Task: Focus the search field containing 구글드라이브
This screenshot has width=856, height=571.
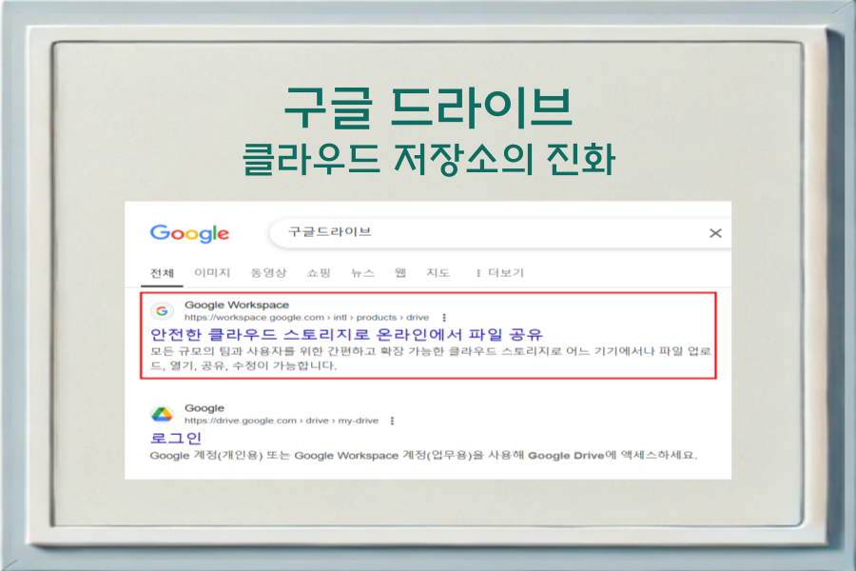Action: tap(499, 233)
